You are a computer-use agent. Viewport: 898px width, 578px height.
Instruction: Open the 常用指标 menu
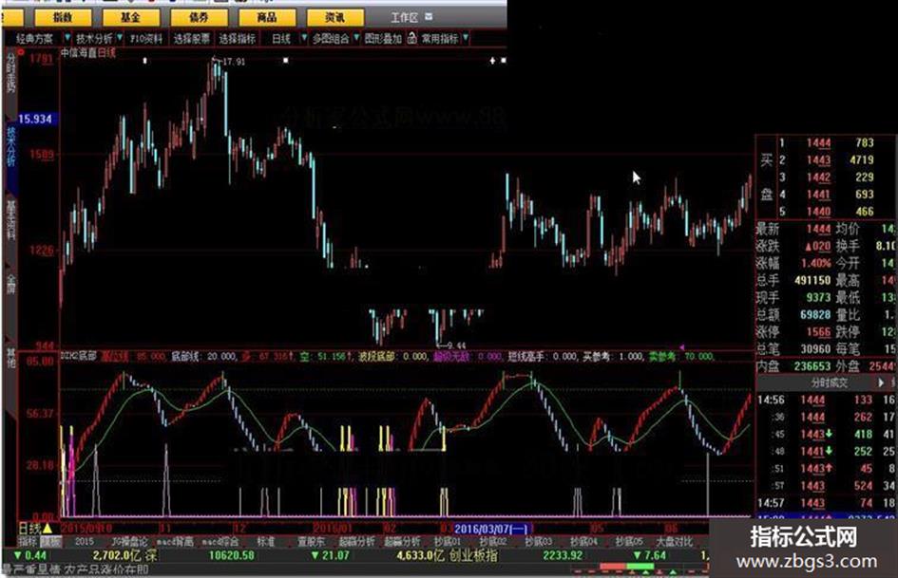(440, 38)
